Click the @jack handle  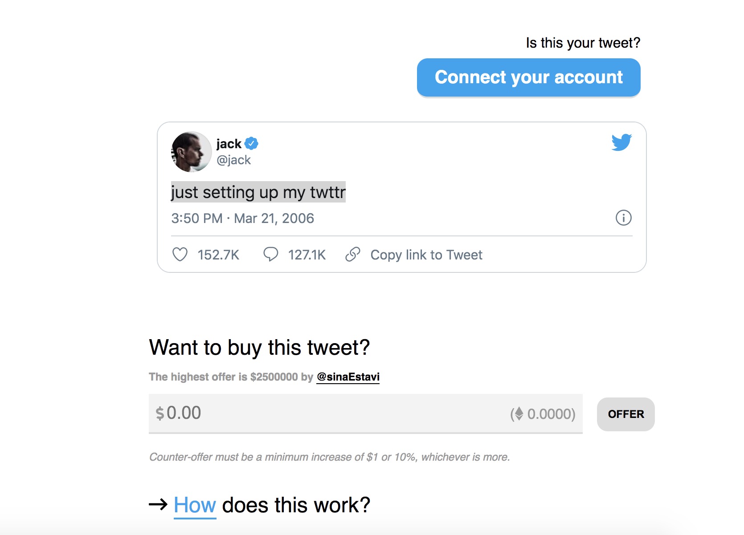233,160
